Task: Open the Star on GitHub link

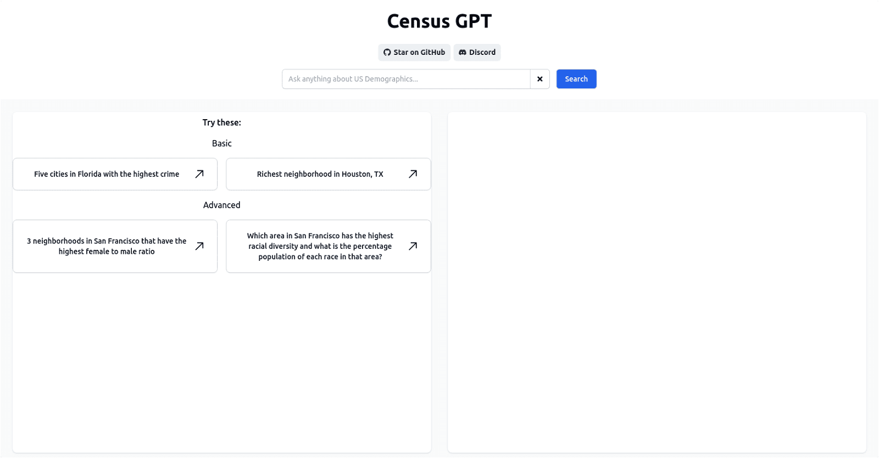Action: [x=413, y=52]
